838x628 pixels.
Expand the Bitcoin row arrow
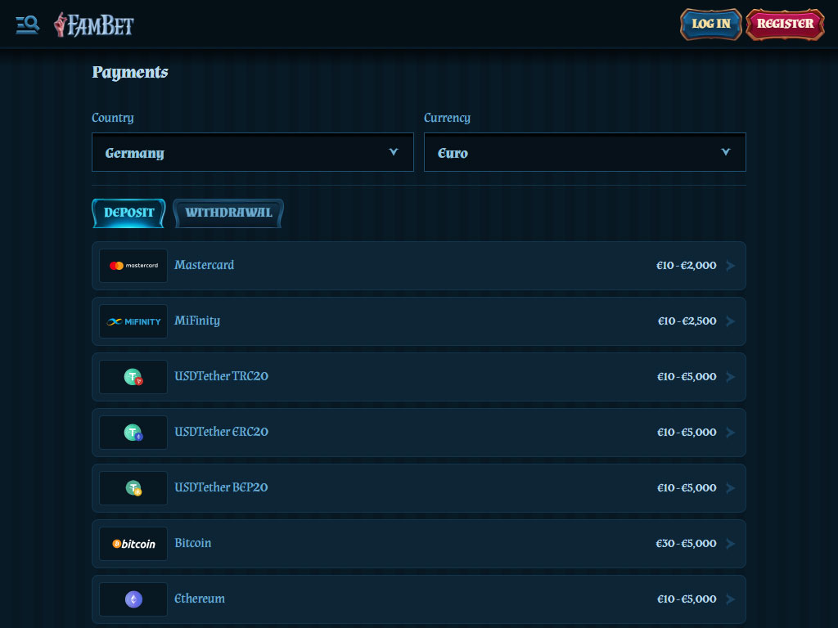click(x=731, y=543)
